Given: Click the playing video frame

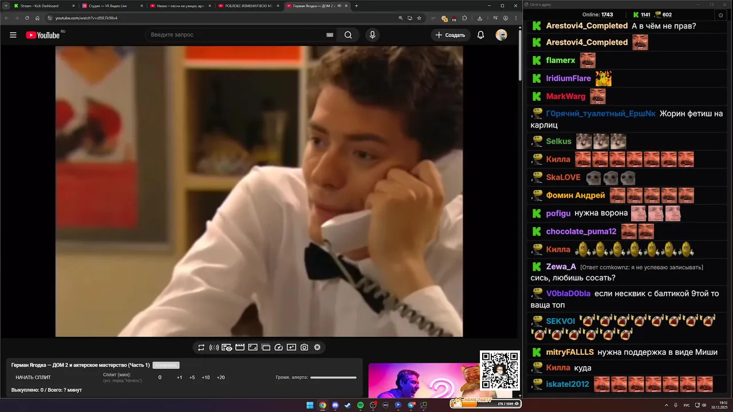Looking at the screenshot, I should coord(259,191).
